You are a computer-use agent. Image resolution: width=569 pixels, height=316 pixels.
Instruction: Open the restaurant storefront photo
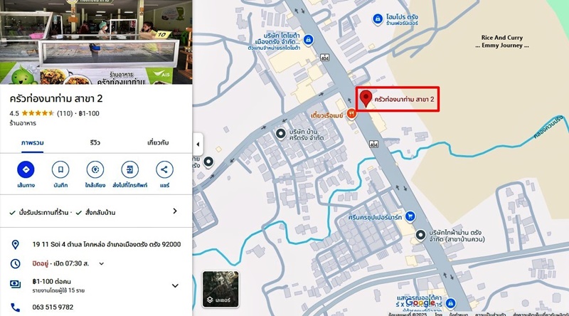pyautogui.click(x=96, y=42)
